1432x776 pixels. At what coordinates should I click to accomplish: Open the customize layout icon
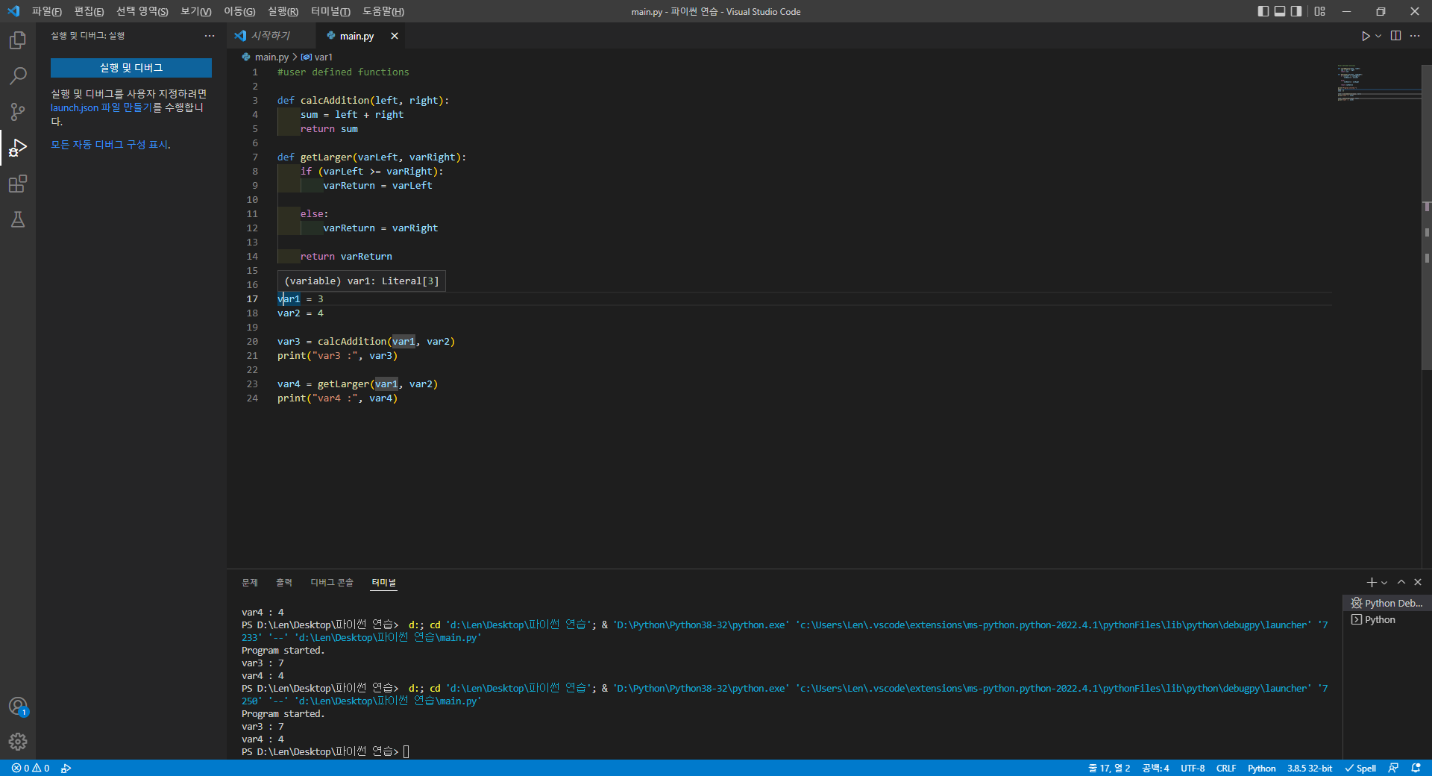click(x=1320, y=11)
